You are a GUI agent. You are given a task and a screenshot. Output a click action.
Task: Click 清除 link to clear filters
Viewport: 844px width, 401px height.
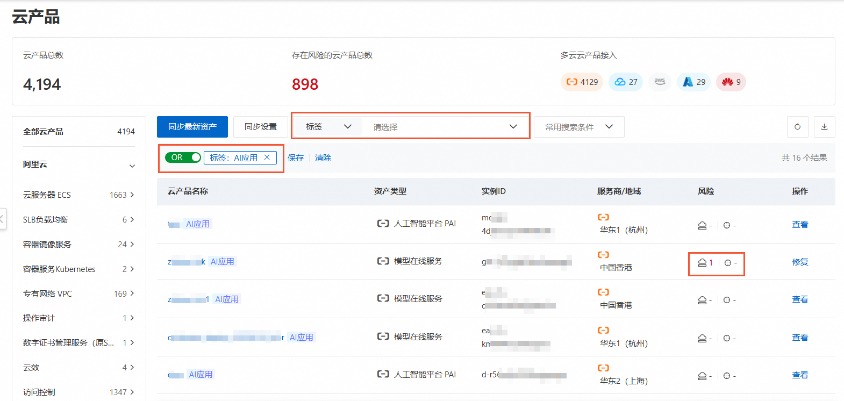pyautogui.click(x=323, y=157)
